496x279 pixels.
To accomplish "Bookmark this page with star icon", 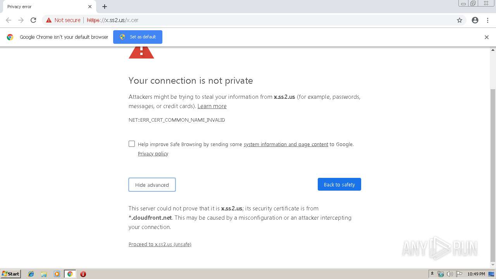I will click(460, 20).
